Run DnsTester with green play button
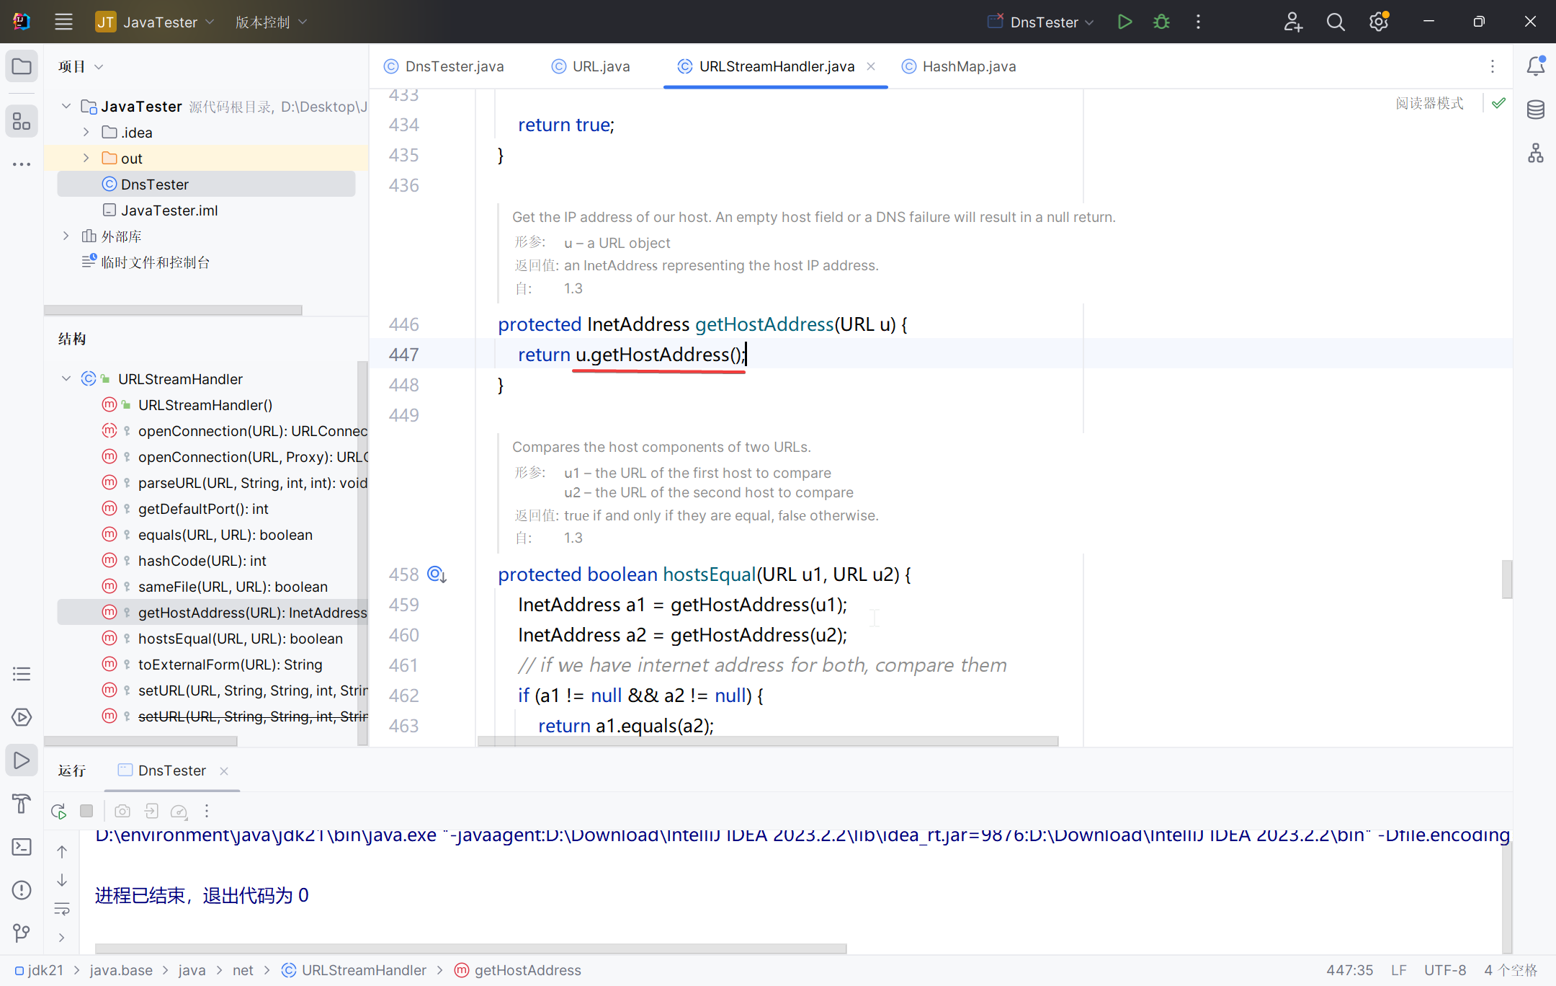Viewport: 1556px width, 986px height. tap(1124, 22)
